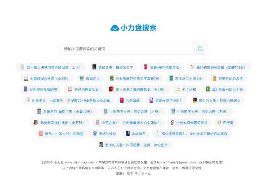Click book cover icon for 透过地理看历史

coord(70,89)
